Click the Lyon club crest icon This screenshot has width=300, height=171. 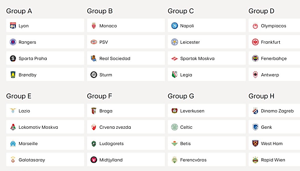point(13,26)
